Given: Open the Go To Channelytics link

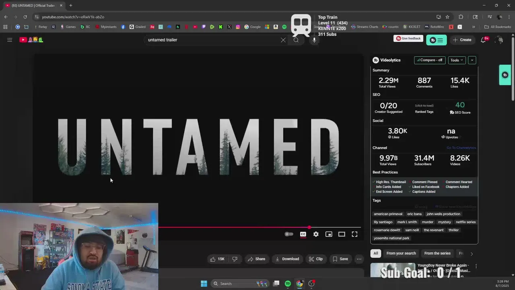Looking at the screenshot, I should point(461,148).
